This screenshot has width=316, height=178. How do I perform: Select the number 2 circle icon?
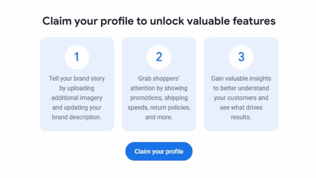point(159,57)
